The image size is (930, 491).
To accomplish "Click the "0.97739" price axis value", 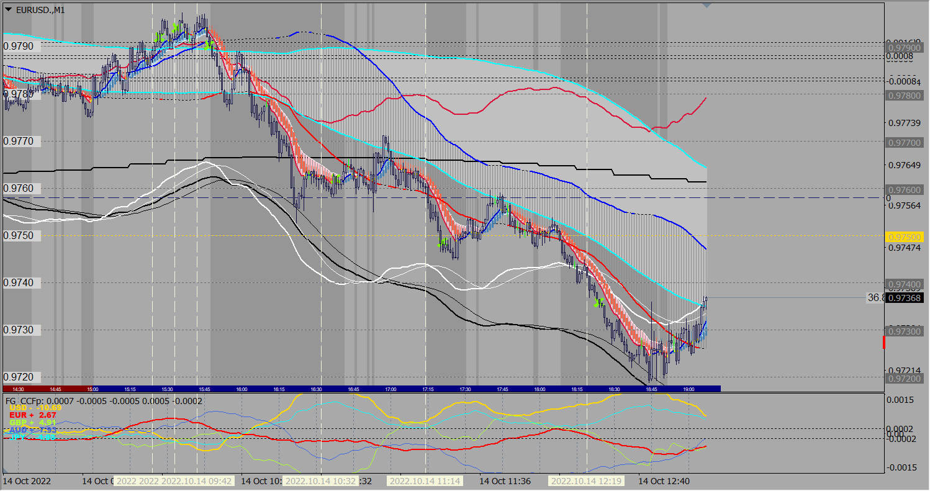I will (x=905, y=124).
